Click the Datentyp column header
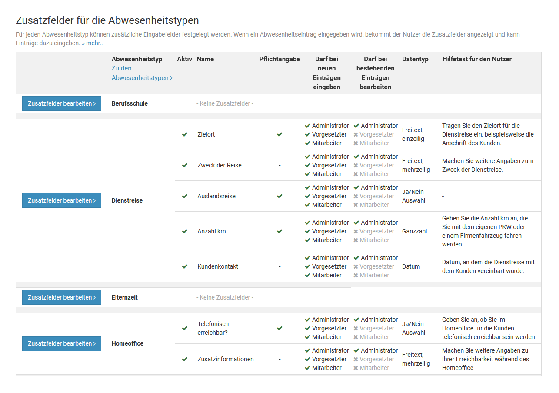The width and height of the screenshot is (559, 393). click(415, 59)
